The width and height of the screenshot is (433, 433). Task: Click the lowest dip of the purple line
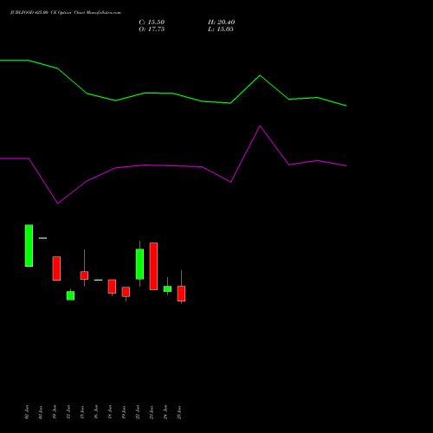(58, 204)
